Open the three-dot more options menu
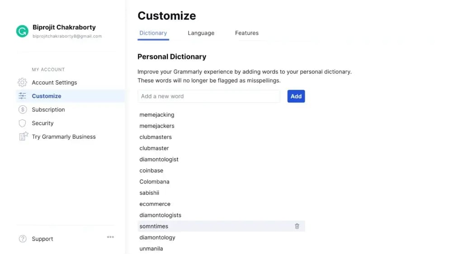The width and height of the screenshot is (463, 254). tap(110, 237)
